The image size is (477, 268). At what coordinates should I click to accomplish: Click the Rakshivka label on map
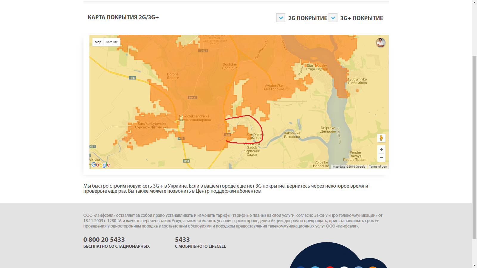click(x=292, y=135)
